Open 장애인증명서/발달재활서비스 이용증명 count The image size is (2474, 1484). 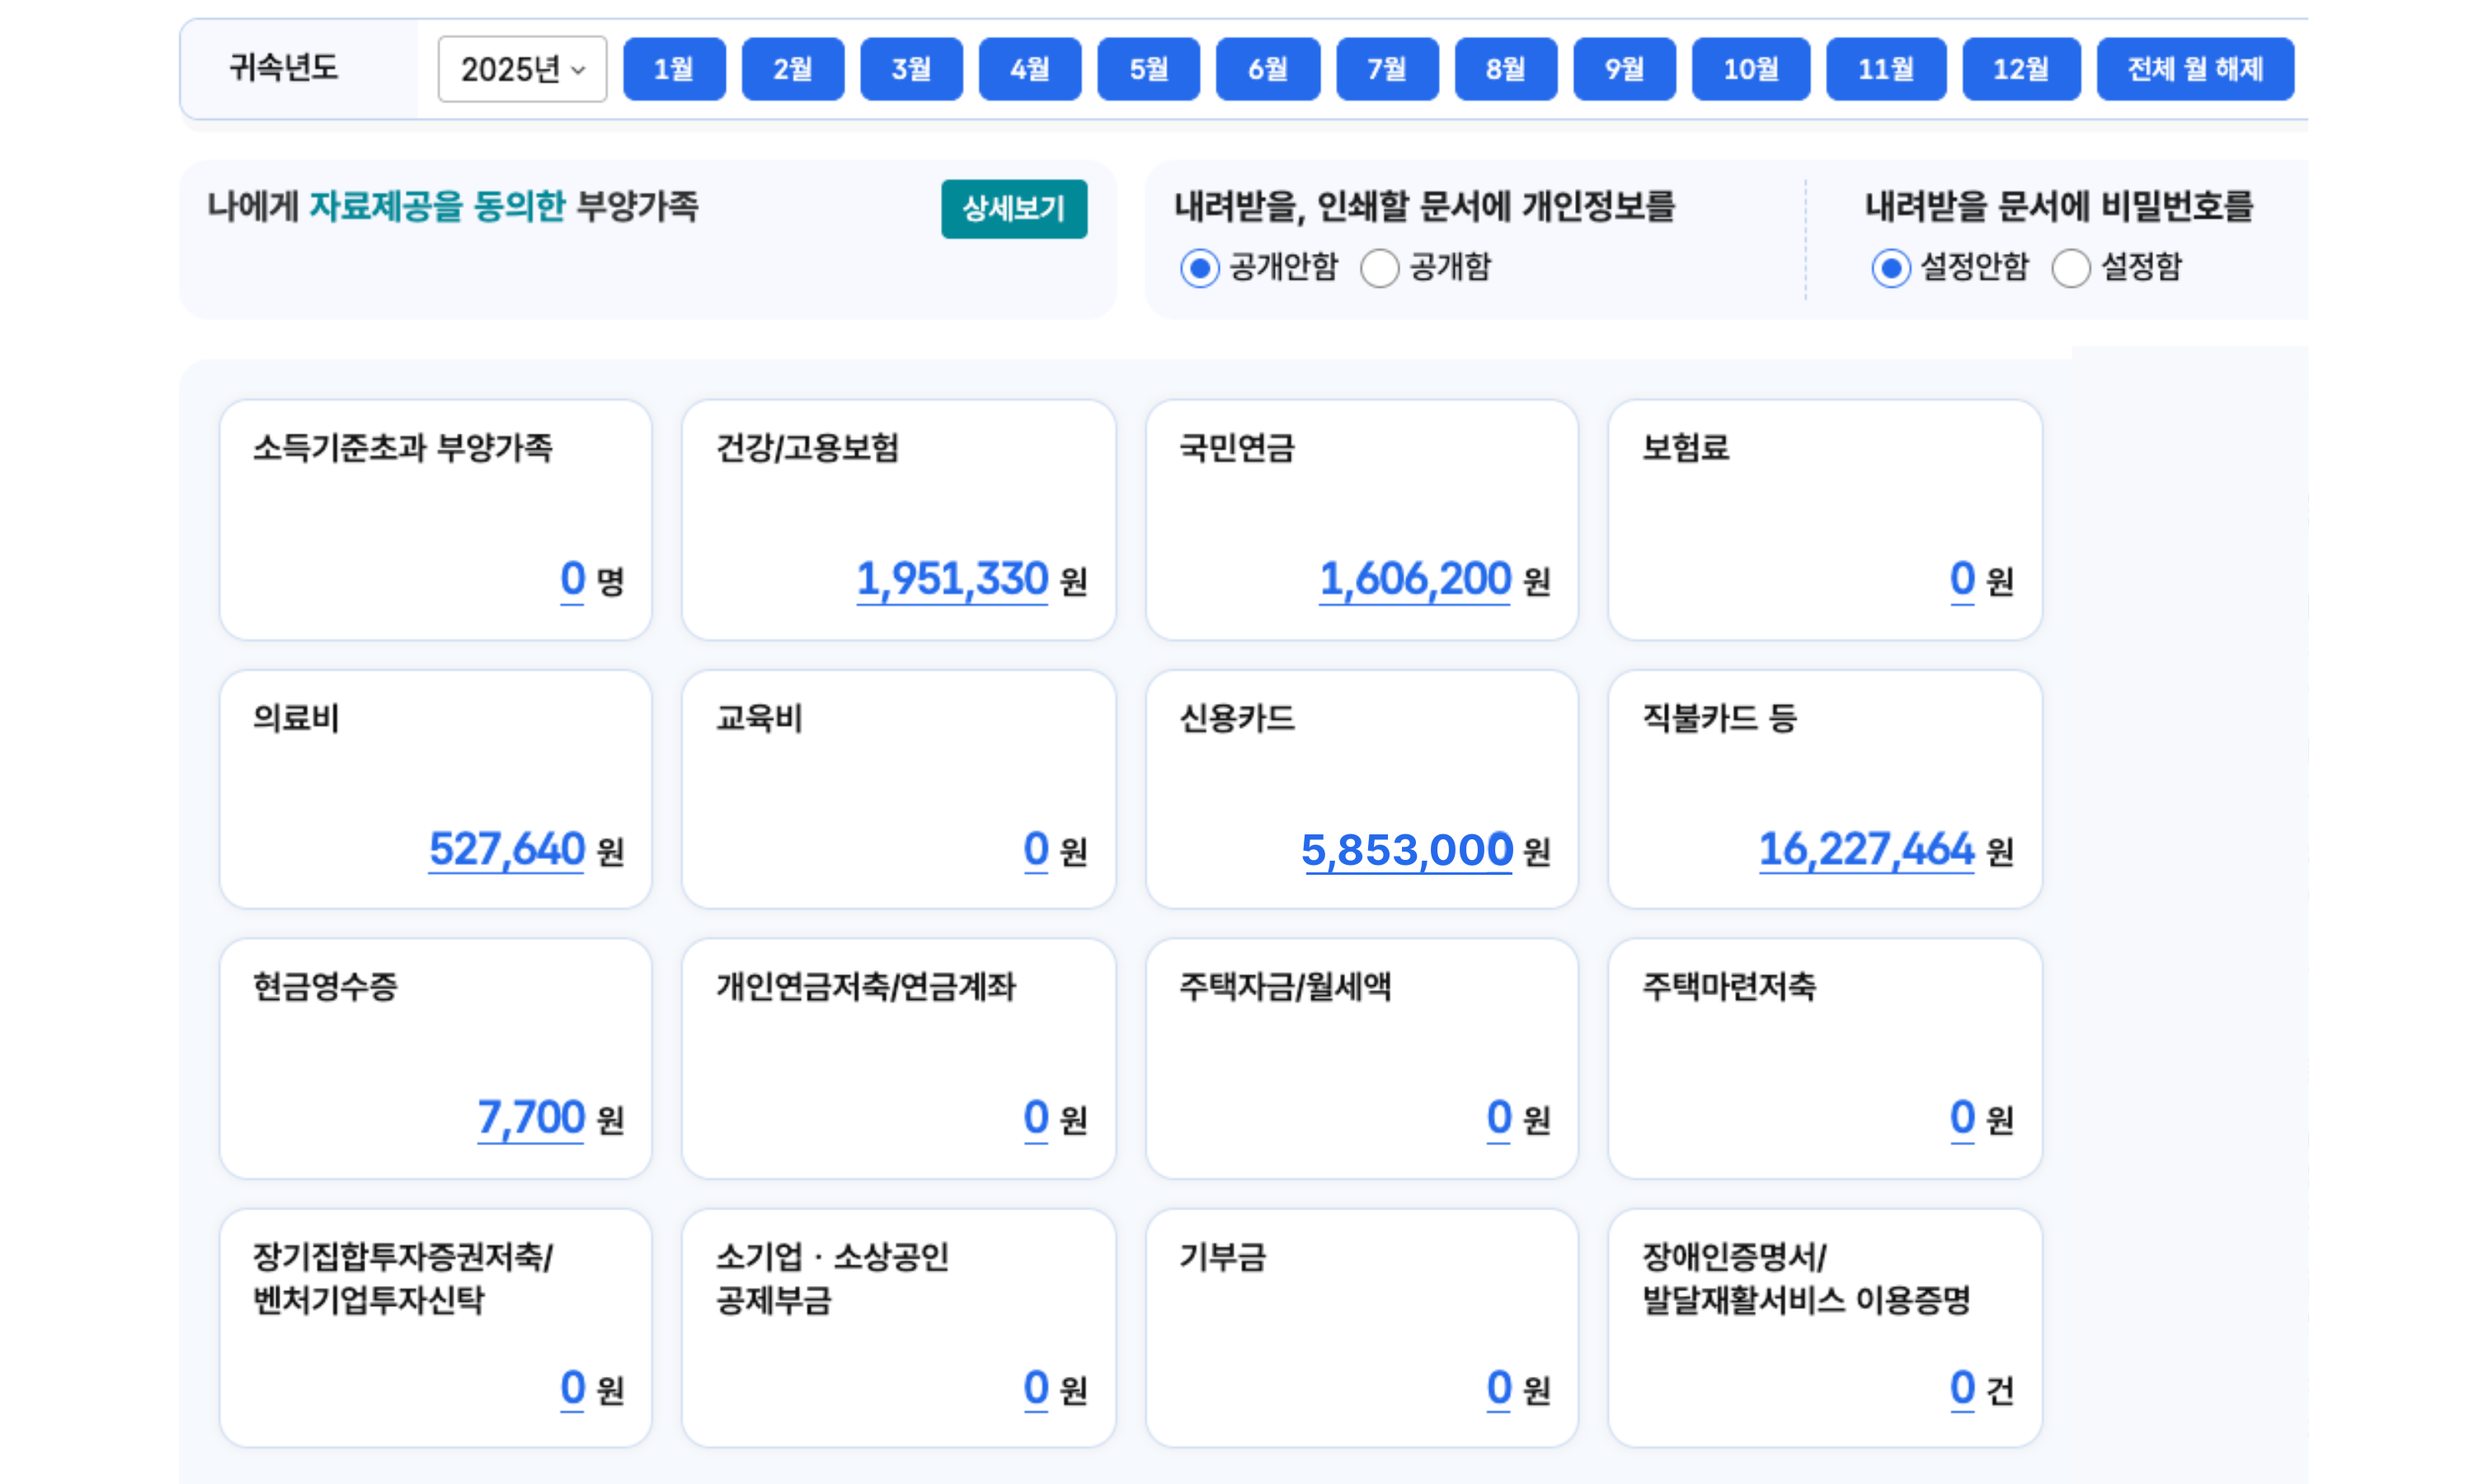click(x=1961, y=1387)
